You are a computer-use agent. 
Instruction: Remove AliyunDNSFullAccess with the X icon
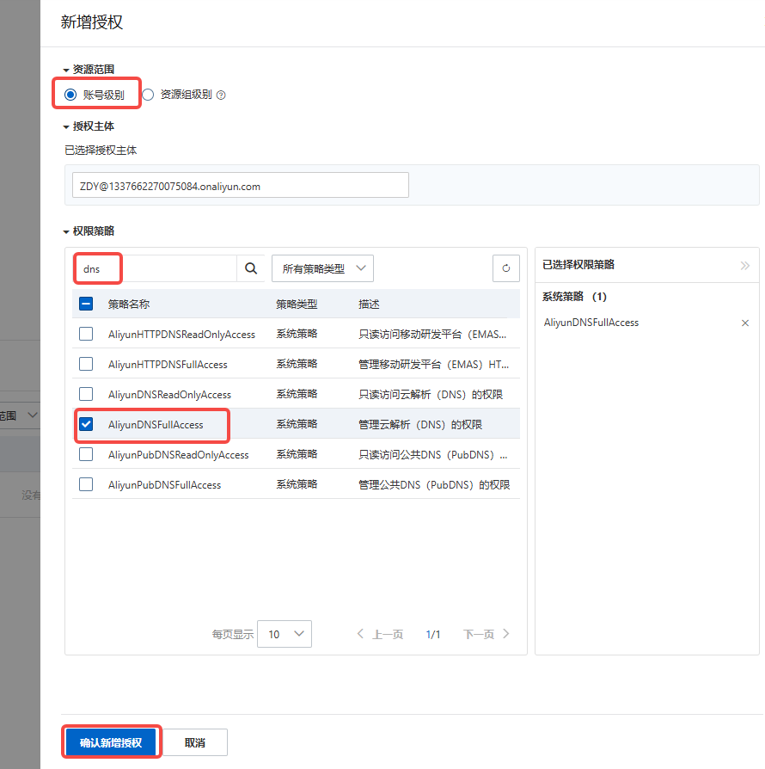coord(744,323)
